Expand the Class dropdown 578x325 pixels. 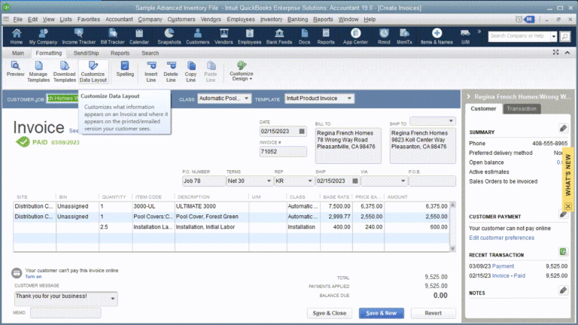pos(246,99)
